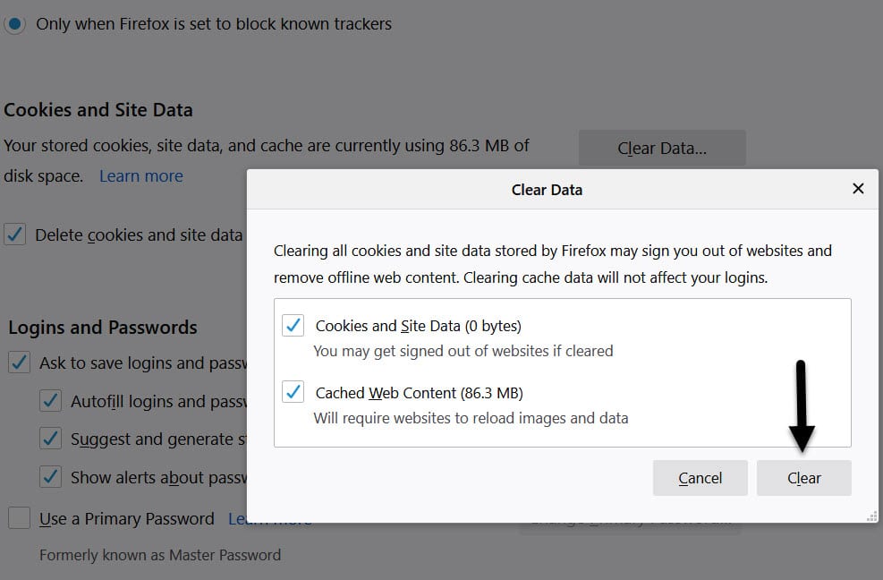Uncheck the 'Suggest and generate' passwords option

click(x=51, y=439)
